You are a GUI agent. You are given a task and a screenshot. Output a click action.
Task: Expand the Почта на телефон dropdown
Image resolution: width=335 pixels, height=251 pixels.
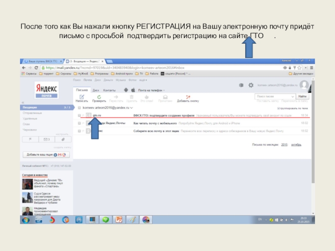pyautogui.click(x=165, y=90)
